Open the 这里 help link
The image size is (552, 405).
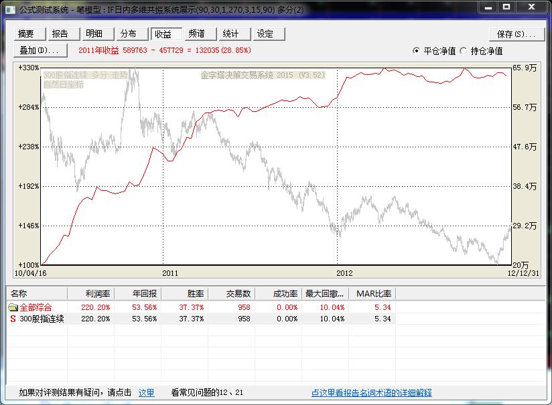coord(146,392)
